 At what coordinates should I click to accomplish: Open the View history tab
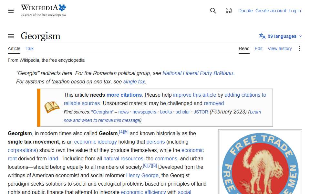coord(280,48)
